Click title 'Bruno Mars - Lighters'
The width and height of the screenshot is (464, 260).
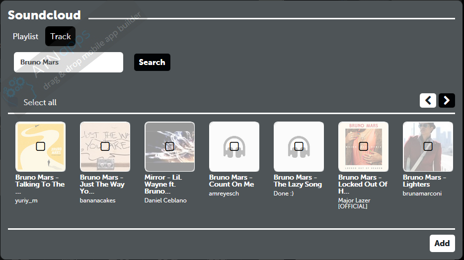click(x=424, y=181)
